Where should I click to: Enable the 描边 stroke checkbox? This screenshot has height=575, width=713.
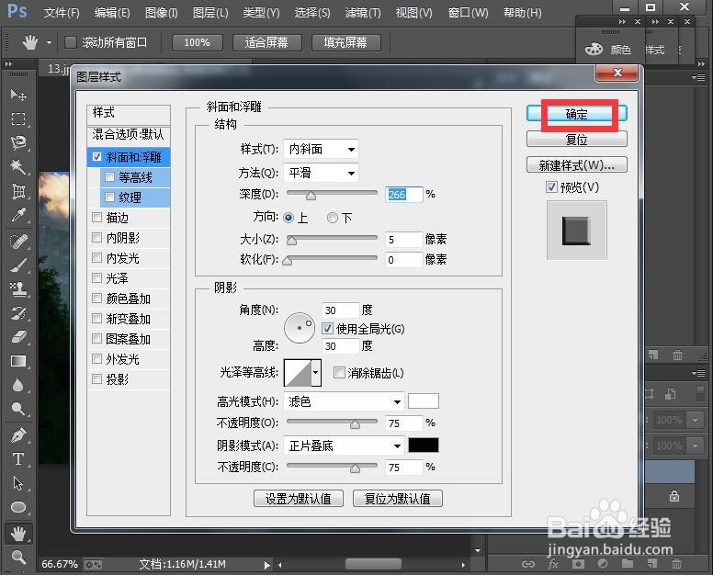point(96,218)
